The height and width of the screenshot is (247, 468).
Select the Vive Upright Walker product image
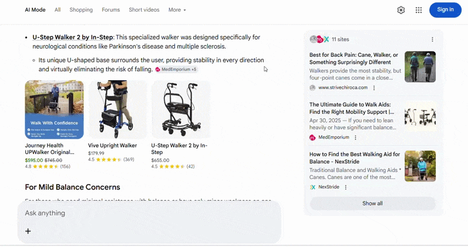click(x=117, y=109)
